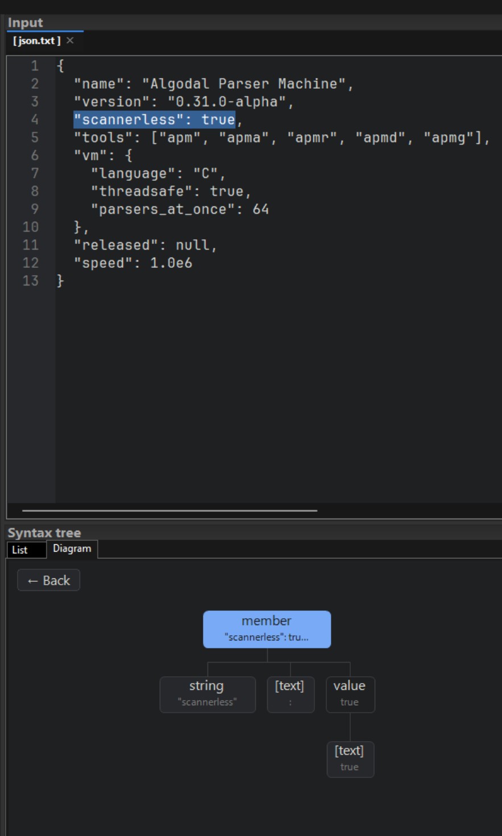Select the Diagram tab
The image size is (502, 836).
(72, 549)
